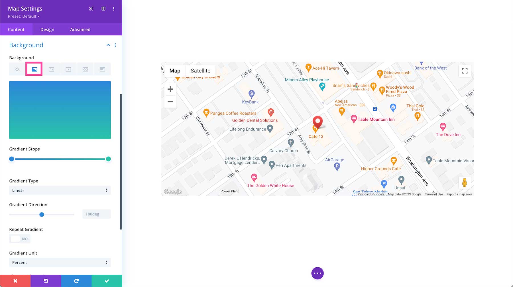Open map fullscreen view

pyautogui.click(x=465, y=71)
